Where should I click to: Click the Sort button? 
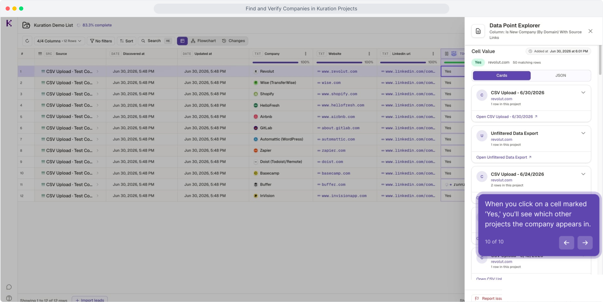click(x=126, y=41)
